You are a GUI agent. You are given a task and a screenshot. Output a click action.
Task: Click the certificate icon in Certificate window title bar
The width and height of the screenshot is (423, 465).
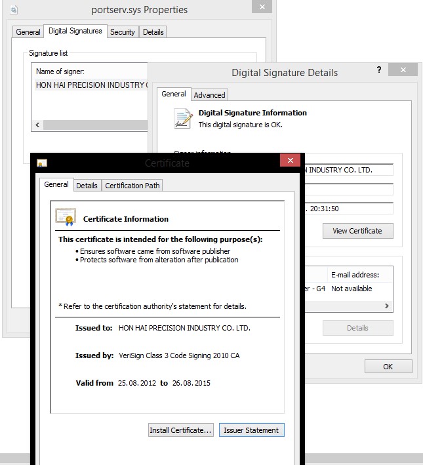42,163
